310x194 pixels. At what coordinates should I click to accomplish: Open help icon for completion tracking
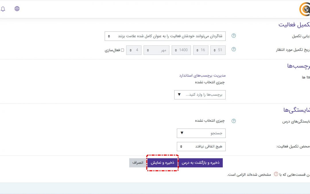pos(234,36)
